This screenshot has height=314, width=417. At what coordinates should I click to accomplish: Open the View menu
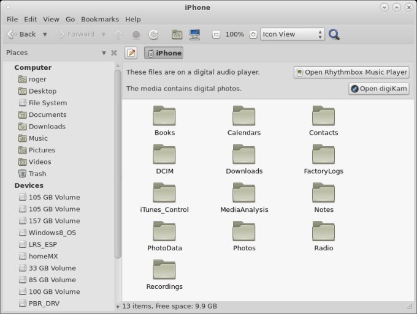pyautogui.click(x=52, y=20)
